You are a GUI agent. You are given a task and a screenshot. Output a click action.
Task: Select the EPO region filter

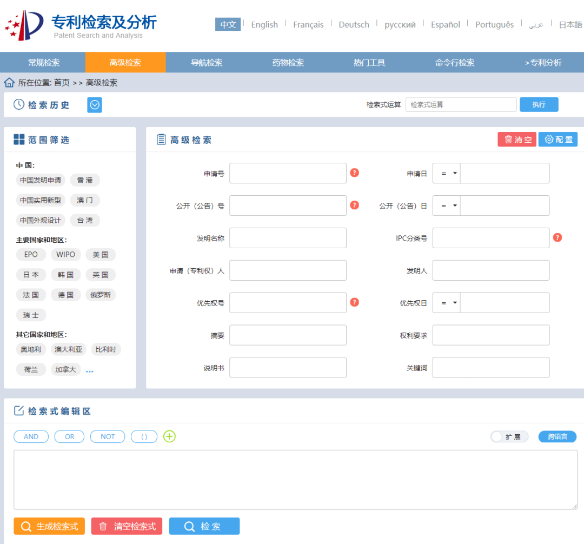tap(31, 254)
